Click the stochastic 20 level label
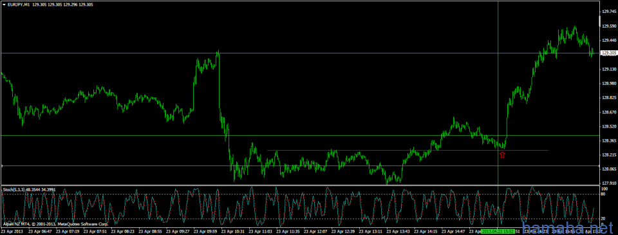Viewport: 618px width, 235px height. [603, 218]
